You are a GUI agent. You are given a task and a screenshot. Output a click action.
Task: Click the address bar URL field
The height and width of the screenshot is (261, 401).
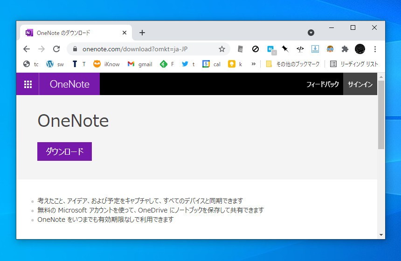click(x=149, y=49)
